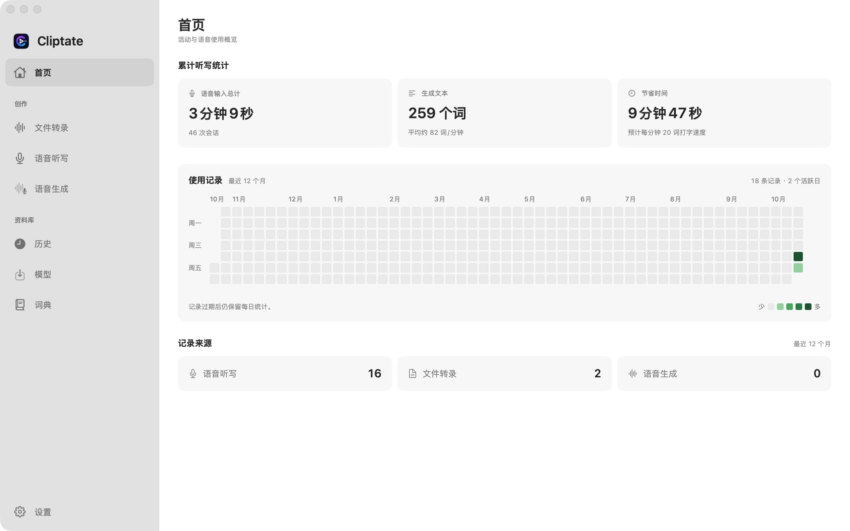Image resolution: width=850 pixels, height=531 pixels.
Task: Click the light green heatmap cell in 周五 row
Action: click(798, 267)
